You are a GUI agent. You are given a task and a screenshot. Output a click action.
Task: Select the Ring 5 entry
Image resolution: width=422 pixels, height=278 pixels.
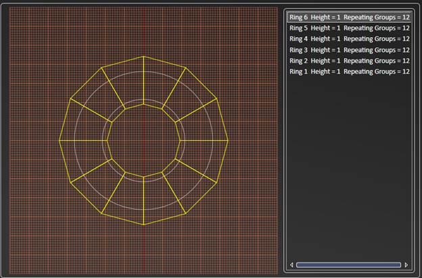(349, 28)
